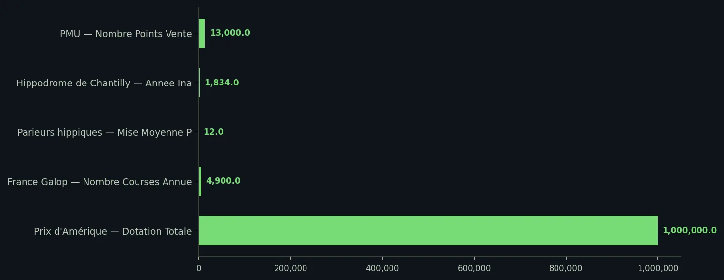Click the 1,000,000.0 value label
Image resolution: width=724 pixels, height=280 pixels.
click(690, 230)
